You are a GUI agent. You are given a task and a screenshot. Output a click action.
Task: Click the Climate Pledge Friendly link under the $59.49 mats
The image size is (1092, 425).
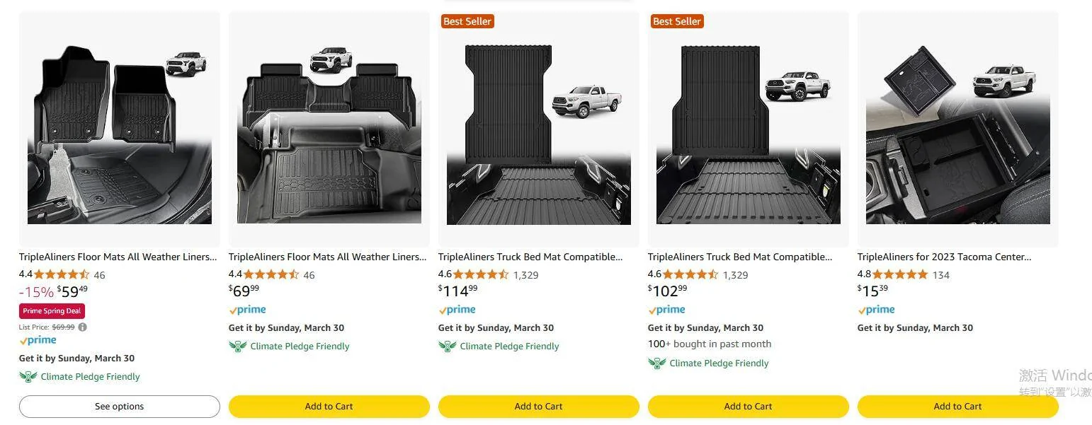pos(90,377)
